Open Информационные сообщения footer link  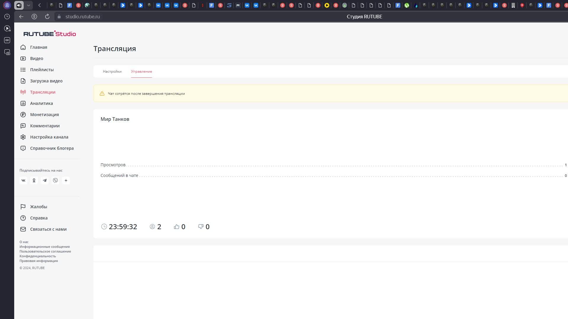pyautogui.click(x=45, y=247)
